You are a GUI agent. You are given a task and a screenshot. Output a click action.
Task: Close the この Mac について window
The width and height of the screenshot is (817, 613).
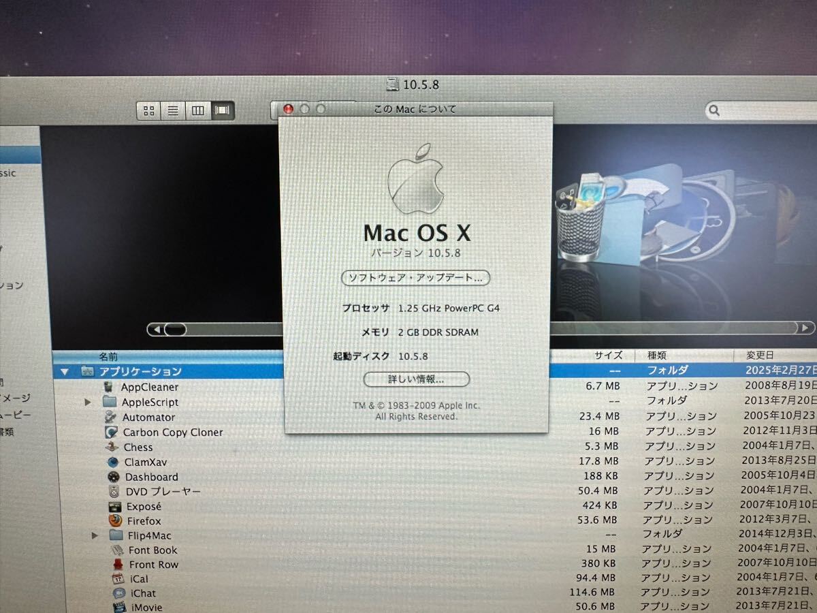pyautogui.click(x=288, y=109)
